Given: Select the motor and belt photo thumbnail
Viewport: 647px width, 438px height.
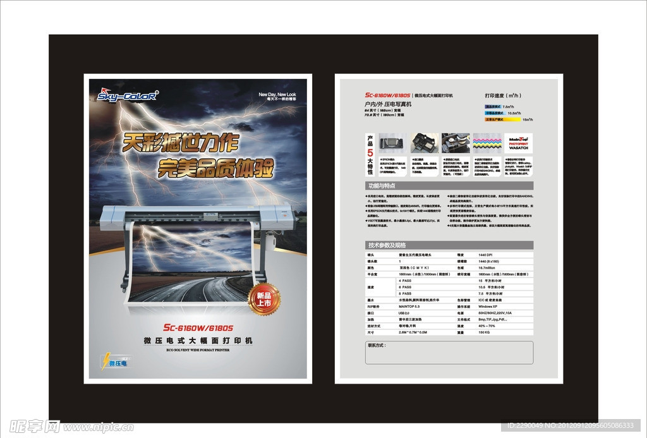Looking at the screenshot, I should click(456, 143).
